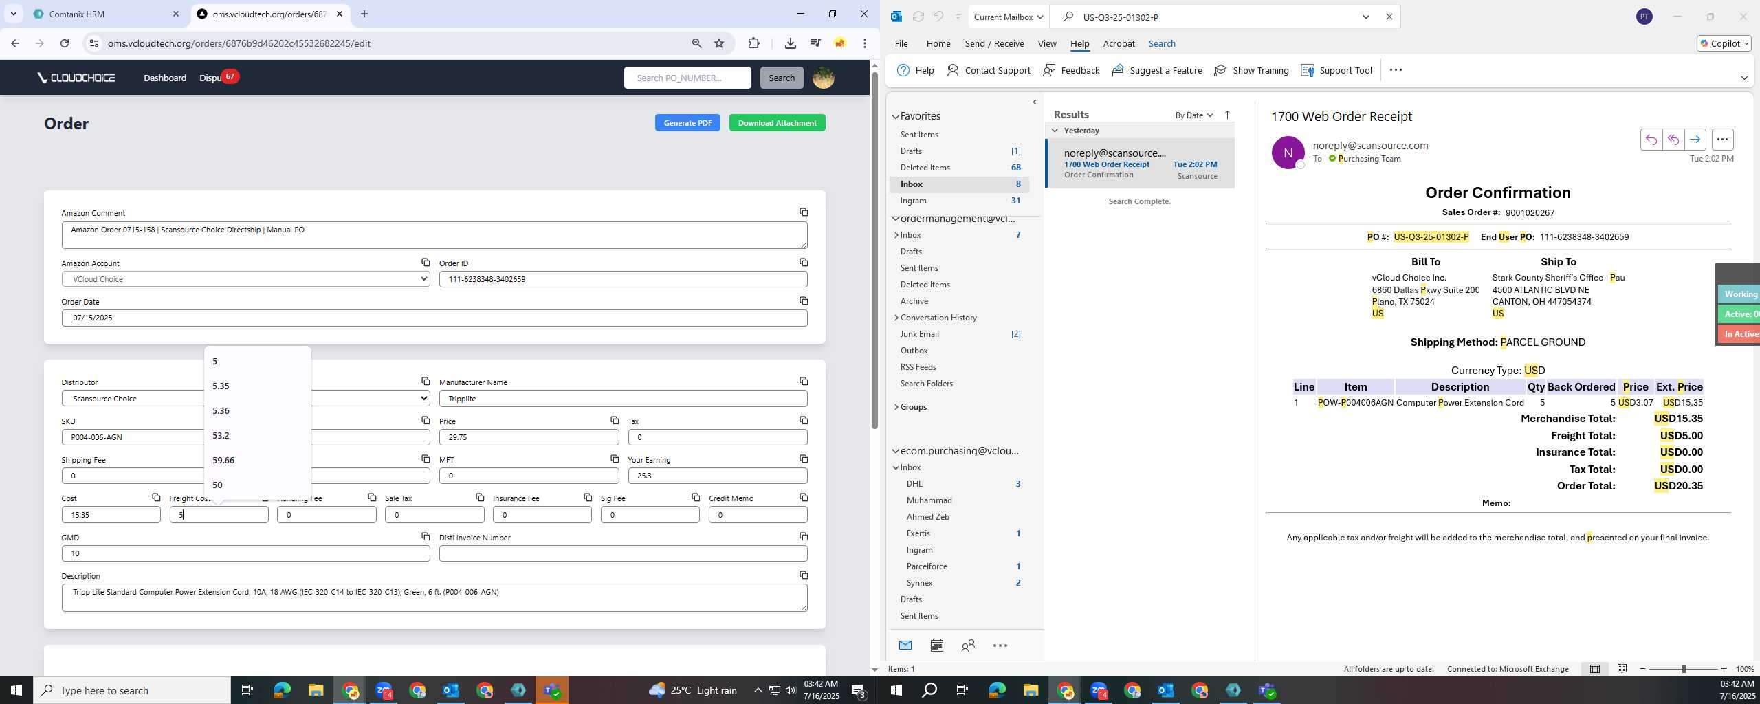The image size is (1760, 704).
Task: Open more actions ellipsis on email
Action: pos(1722,140)
